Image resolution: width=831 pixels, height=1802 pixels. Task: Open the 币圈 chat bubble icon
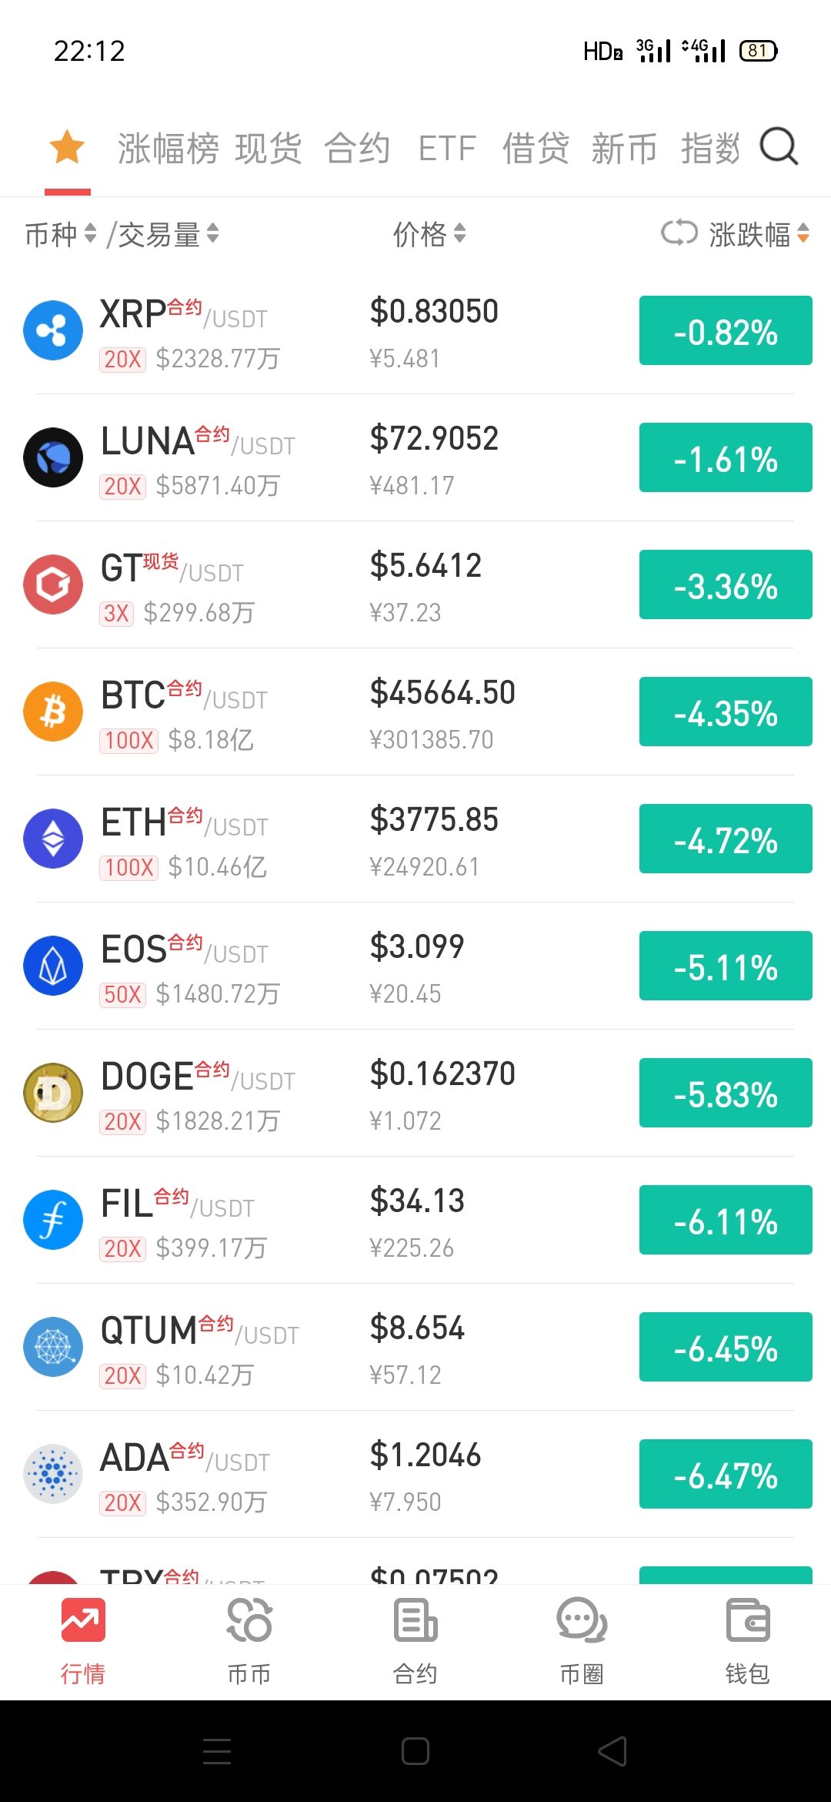[x=582, y=1620]
